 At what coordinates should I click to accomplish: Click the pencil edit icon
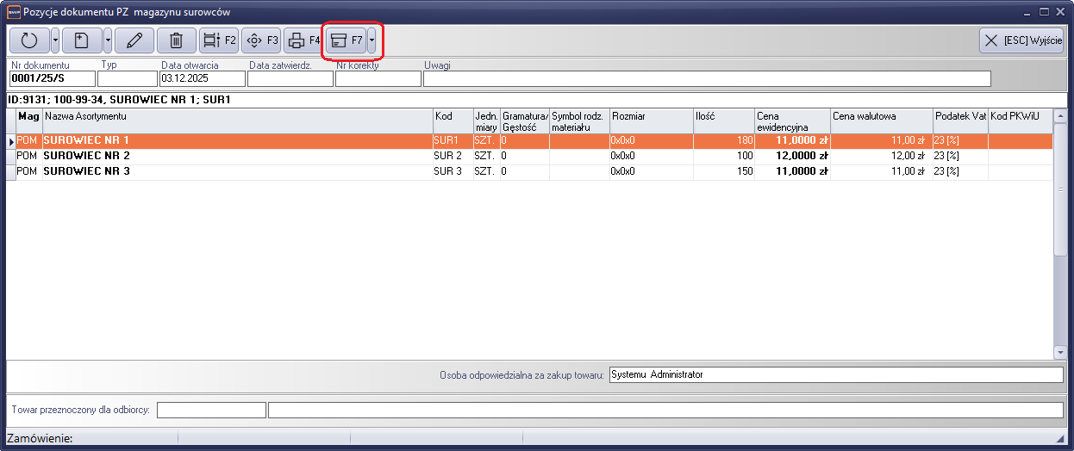pyautogui.click(x=134, y=40)
